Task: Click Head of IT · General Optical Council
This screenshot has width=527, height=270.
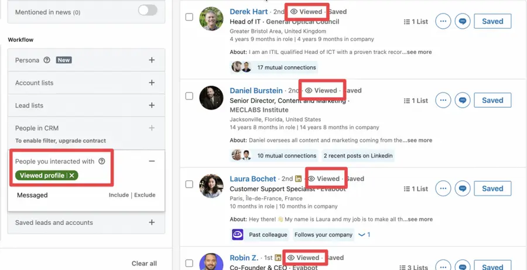Action: [285, 22]
